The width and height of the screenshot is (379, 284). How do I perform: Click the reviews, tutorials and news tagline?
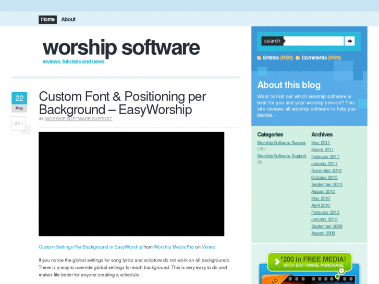click(74, 61)
